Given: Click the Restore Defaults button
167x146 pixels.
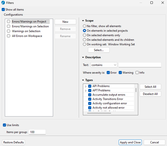Looking at the screenshot, I should (14, 142).
